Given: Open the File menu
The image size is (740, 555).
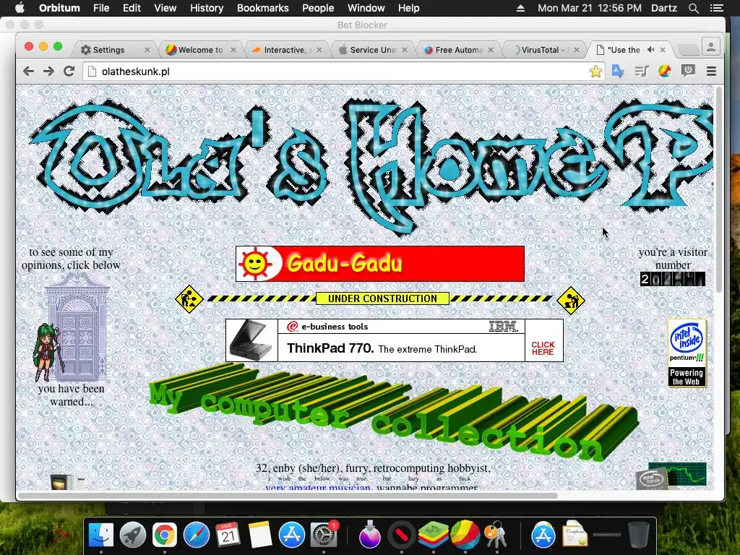Looking at the screenshot, I should (x=101, y=8).
